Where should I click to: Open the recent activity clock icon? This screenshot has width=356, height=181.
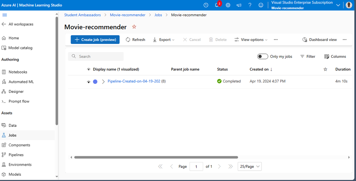point(206,5)
